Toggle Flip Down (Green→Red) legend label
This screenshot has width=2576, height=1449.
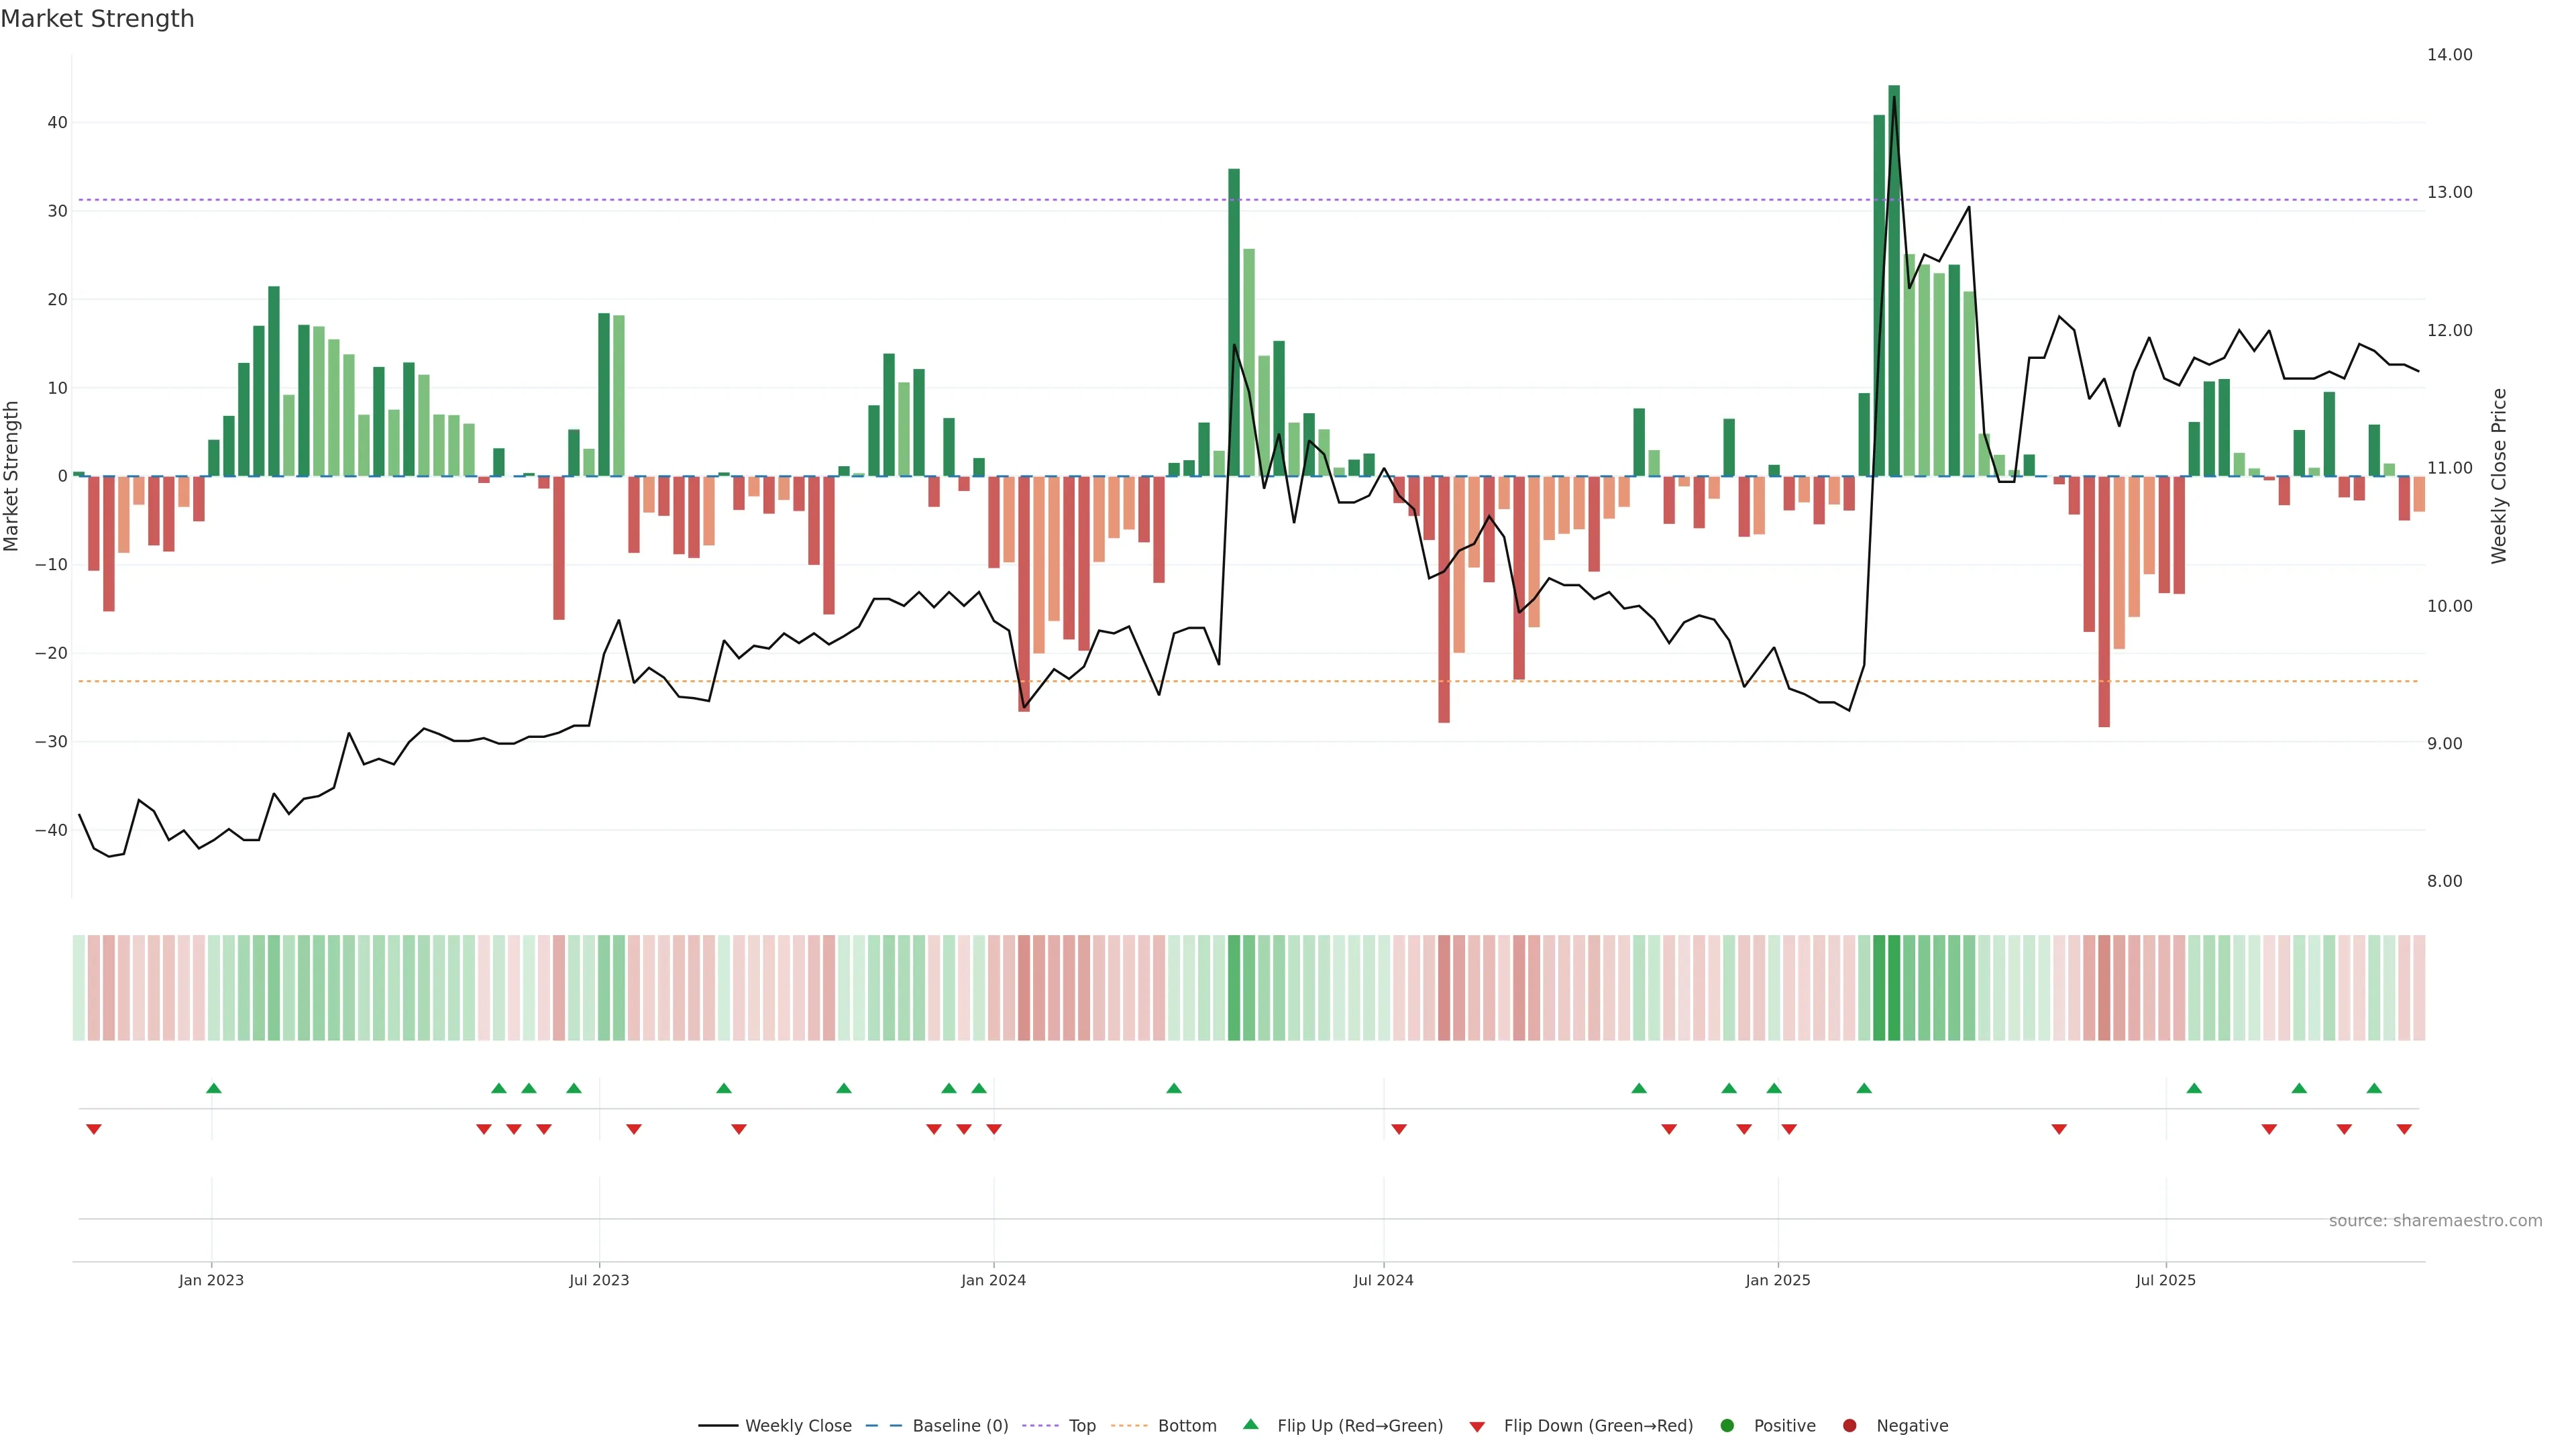1598,1426
